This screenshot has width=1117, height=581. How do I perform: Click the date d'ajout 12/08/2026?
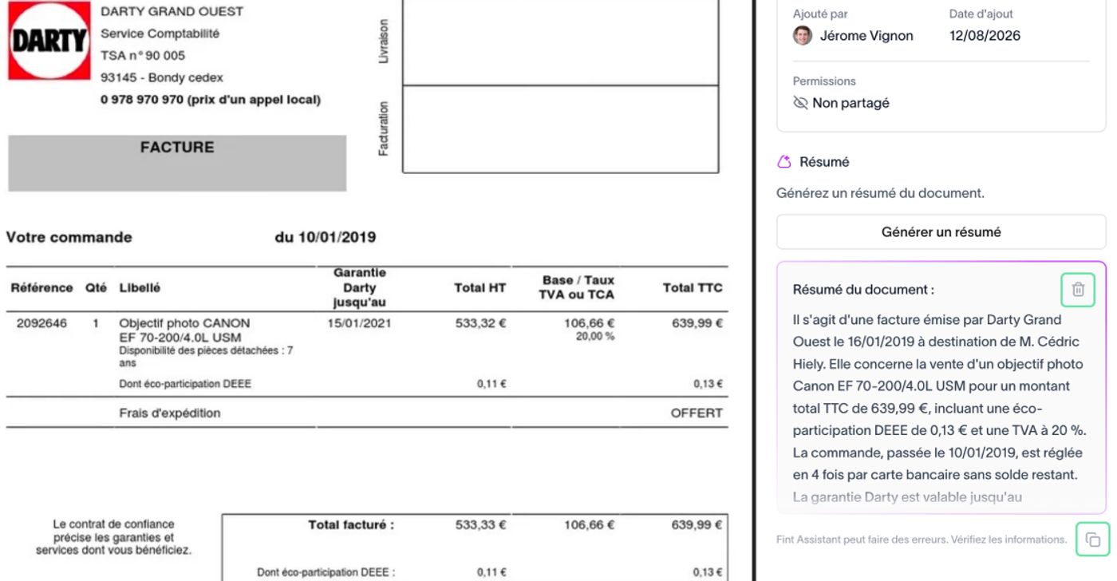pyautogui.click(x=985, y=36)
